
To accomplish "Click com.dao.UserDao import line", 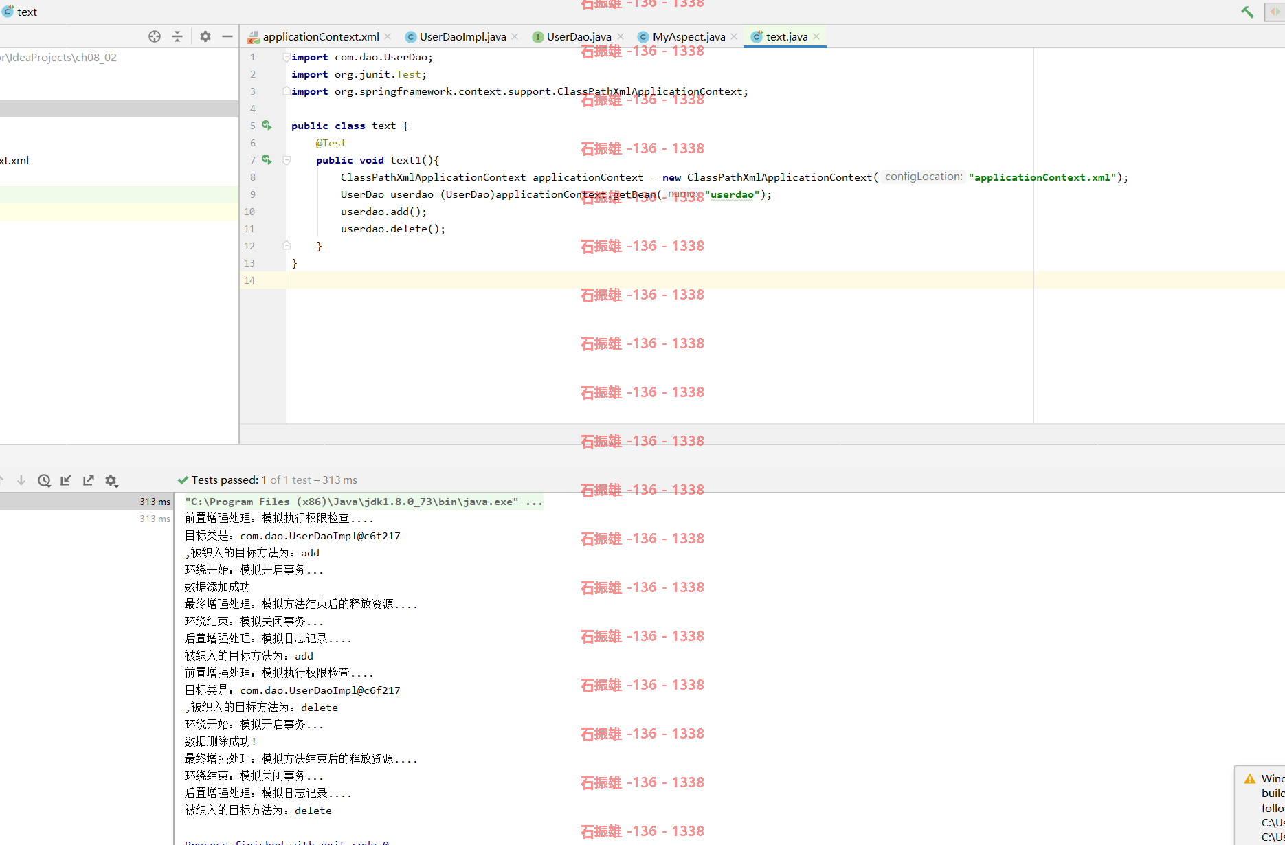I will [362, 57].
